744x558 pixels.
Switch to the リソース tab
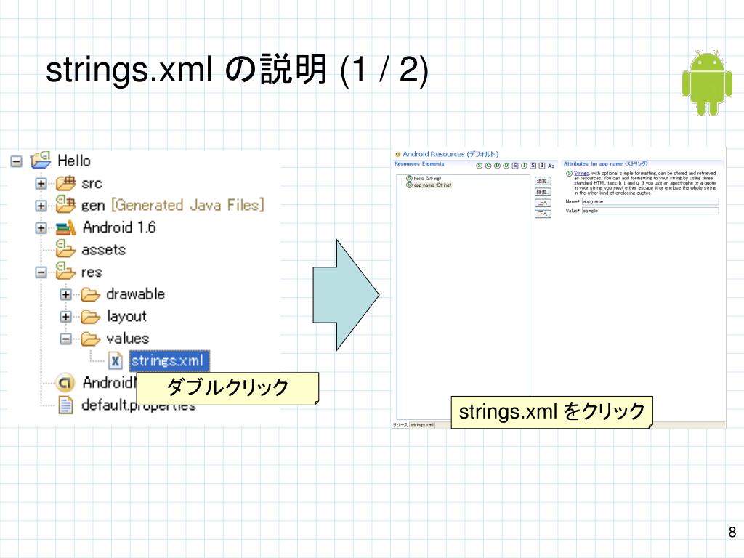coord(400,425)
